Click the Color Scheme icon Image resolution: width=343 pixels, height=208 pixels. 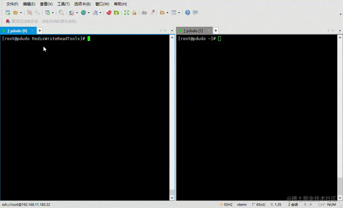71,13
